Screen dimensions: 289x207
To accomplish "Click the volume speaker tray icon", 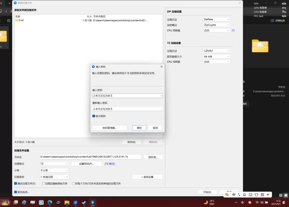I will point(262,202).
